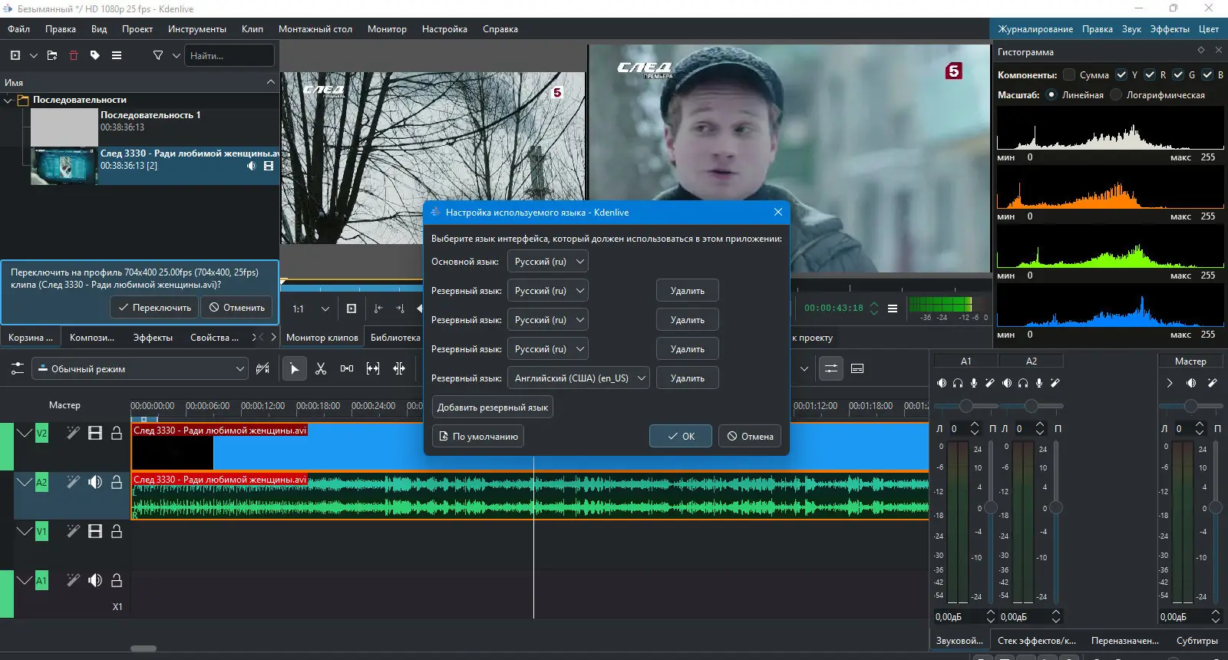The height and width of the screenshot is (660, 1228).
Task: Click the tag icon in bin toolbar
Action: [x=95, y=55]
